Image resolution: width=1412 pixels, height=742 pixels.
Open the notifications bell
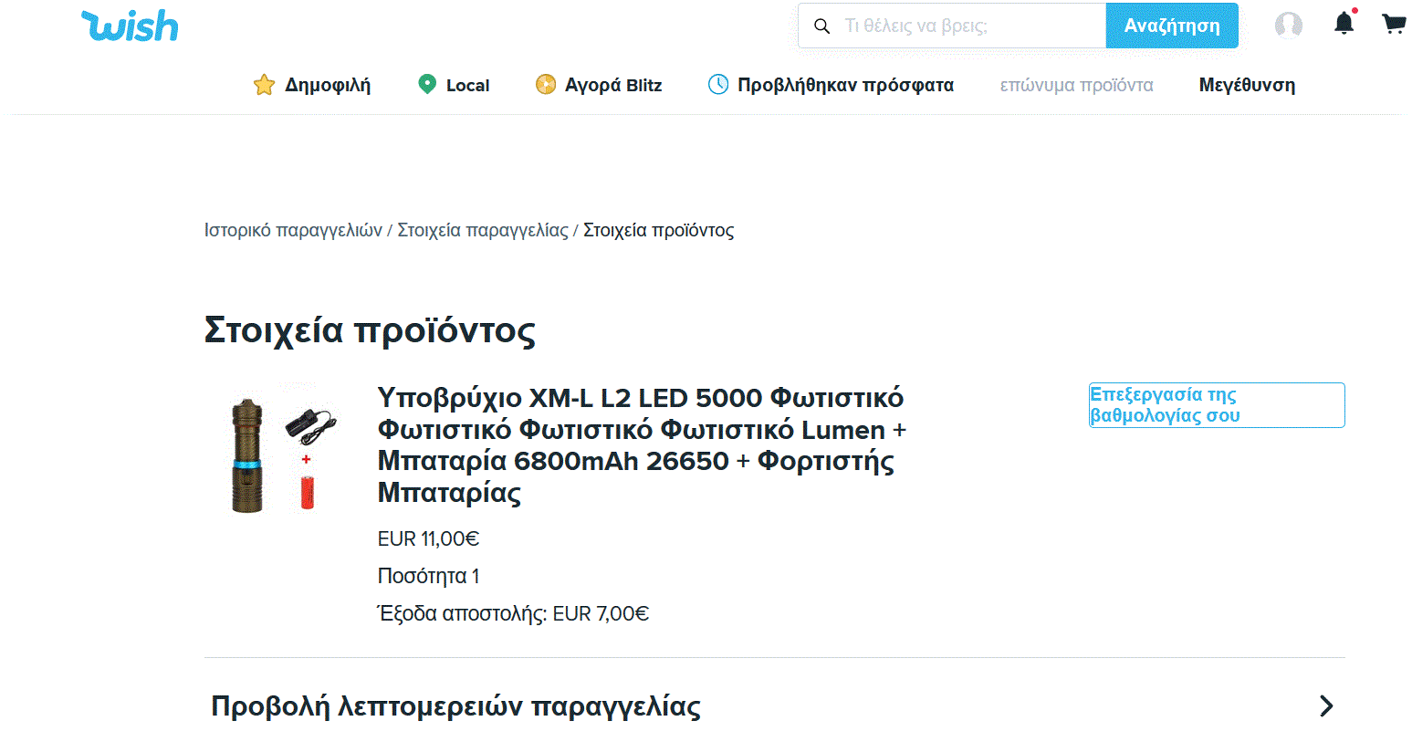click(x=1344, y=22)
